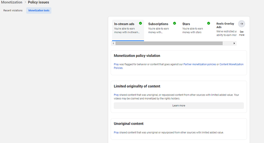This screenshot has height=143, width=264.
Task: Click the Limited originality of content heading
Action: point(137,86)
